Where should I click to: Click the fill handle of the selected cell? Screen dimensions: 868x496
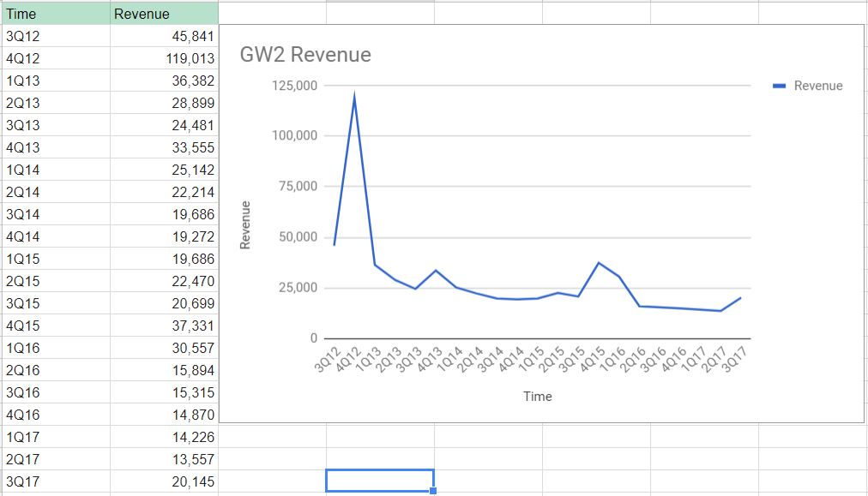pos(432,489)
